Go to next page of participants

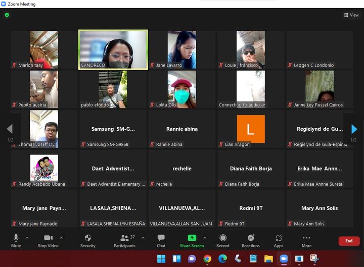tap(353, 129)
